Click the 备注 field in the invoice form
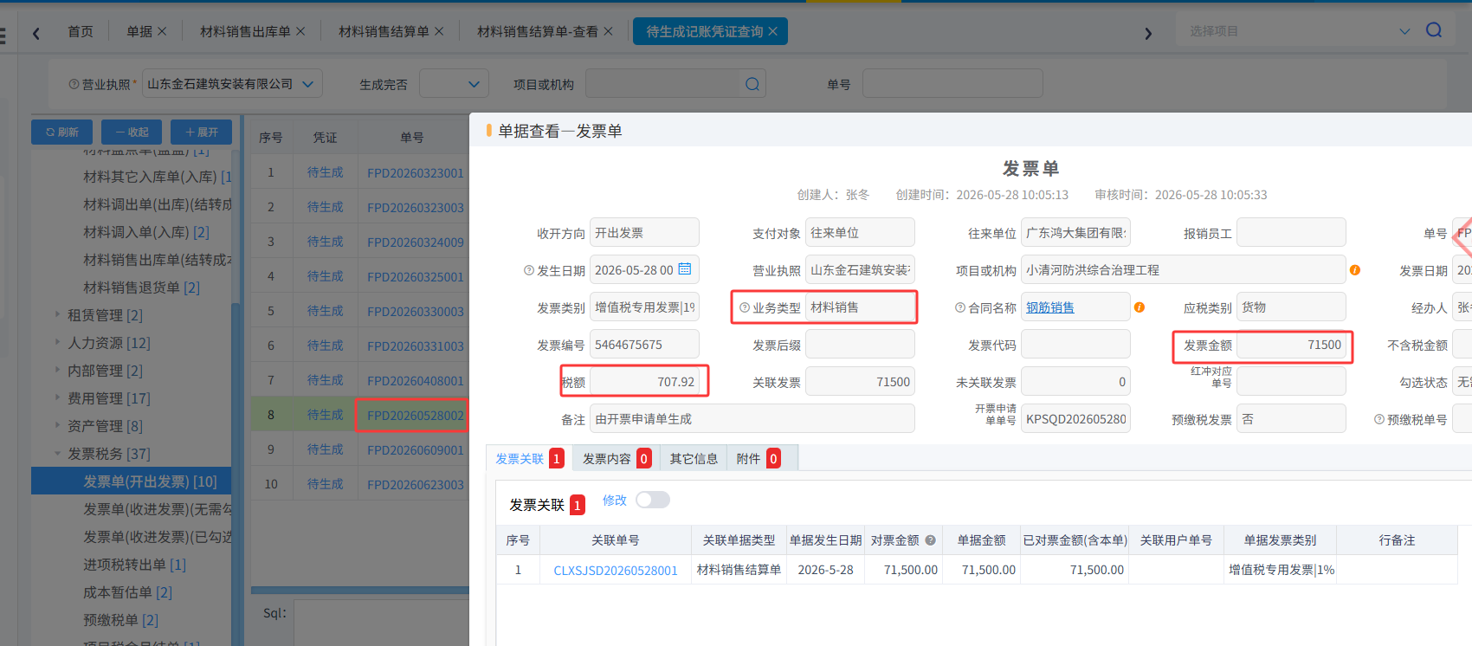Viewport: 1472px width, 646px height. click(x=752, y=418)
